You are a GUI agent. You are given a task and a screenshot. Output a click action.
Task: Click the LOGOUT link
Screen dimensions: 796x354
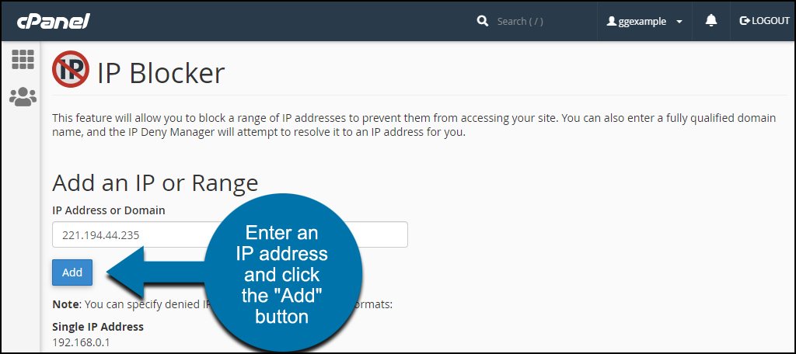[765, 21]
